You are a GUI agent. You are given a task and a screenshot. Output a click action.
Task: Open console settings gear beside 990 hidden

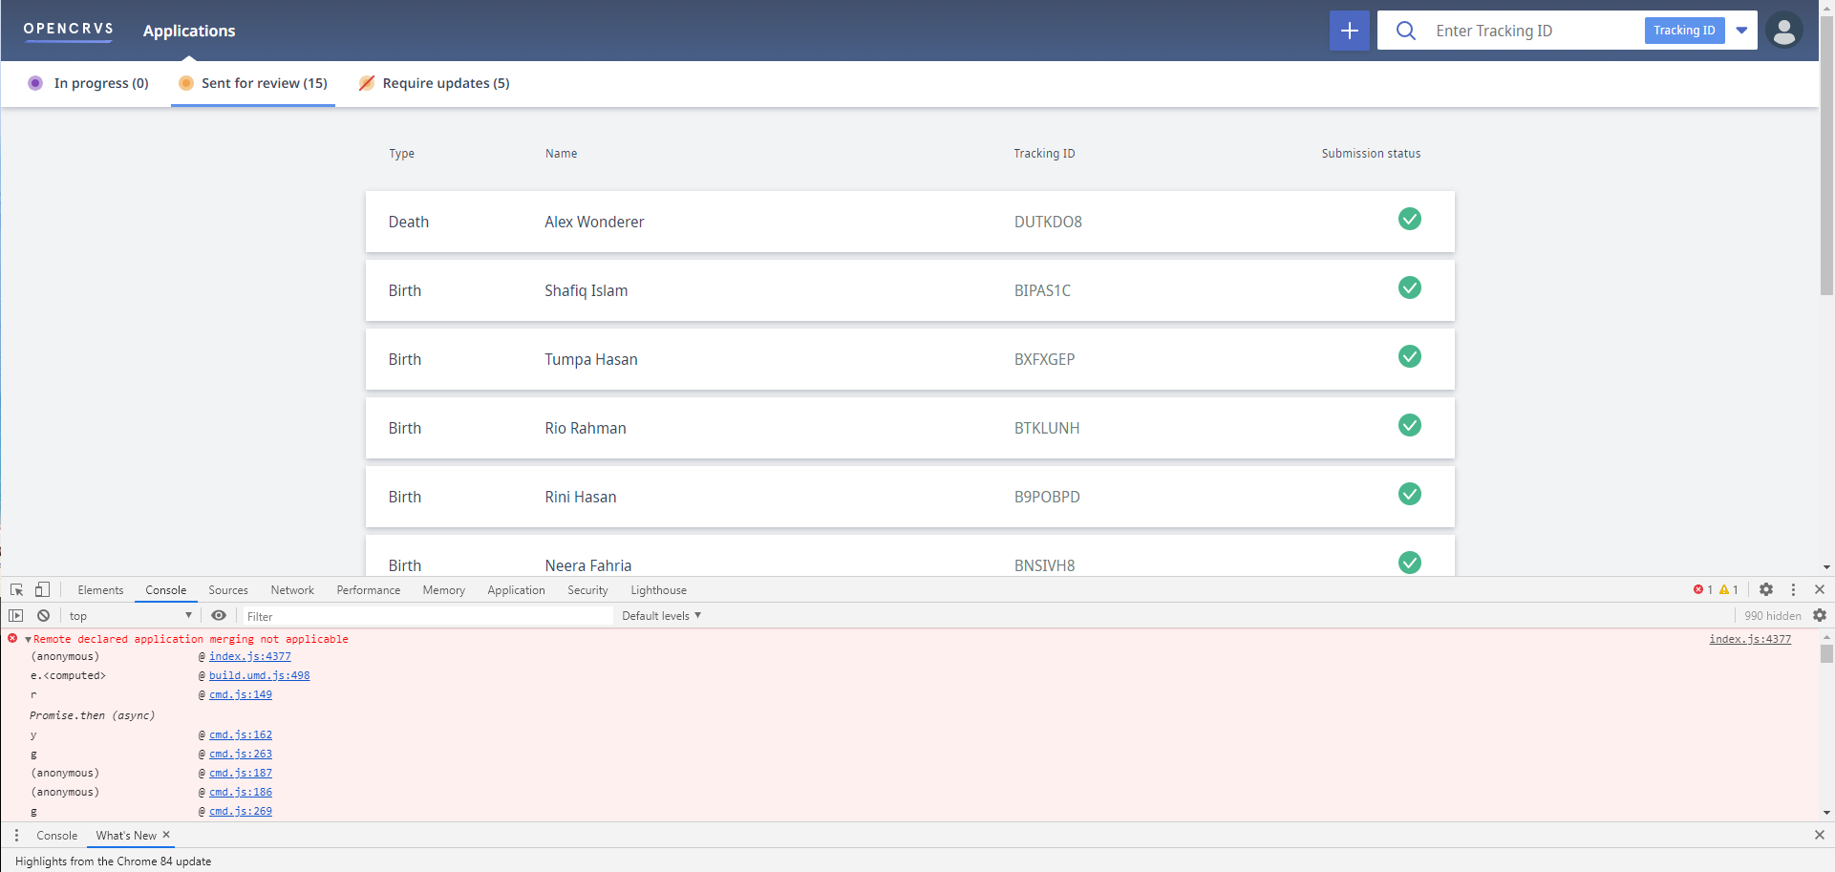[1821, 615]
